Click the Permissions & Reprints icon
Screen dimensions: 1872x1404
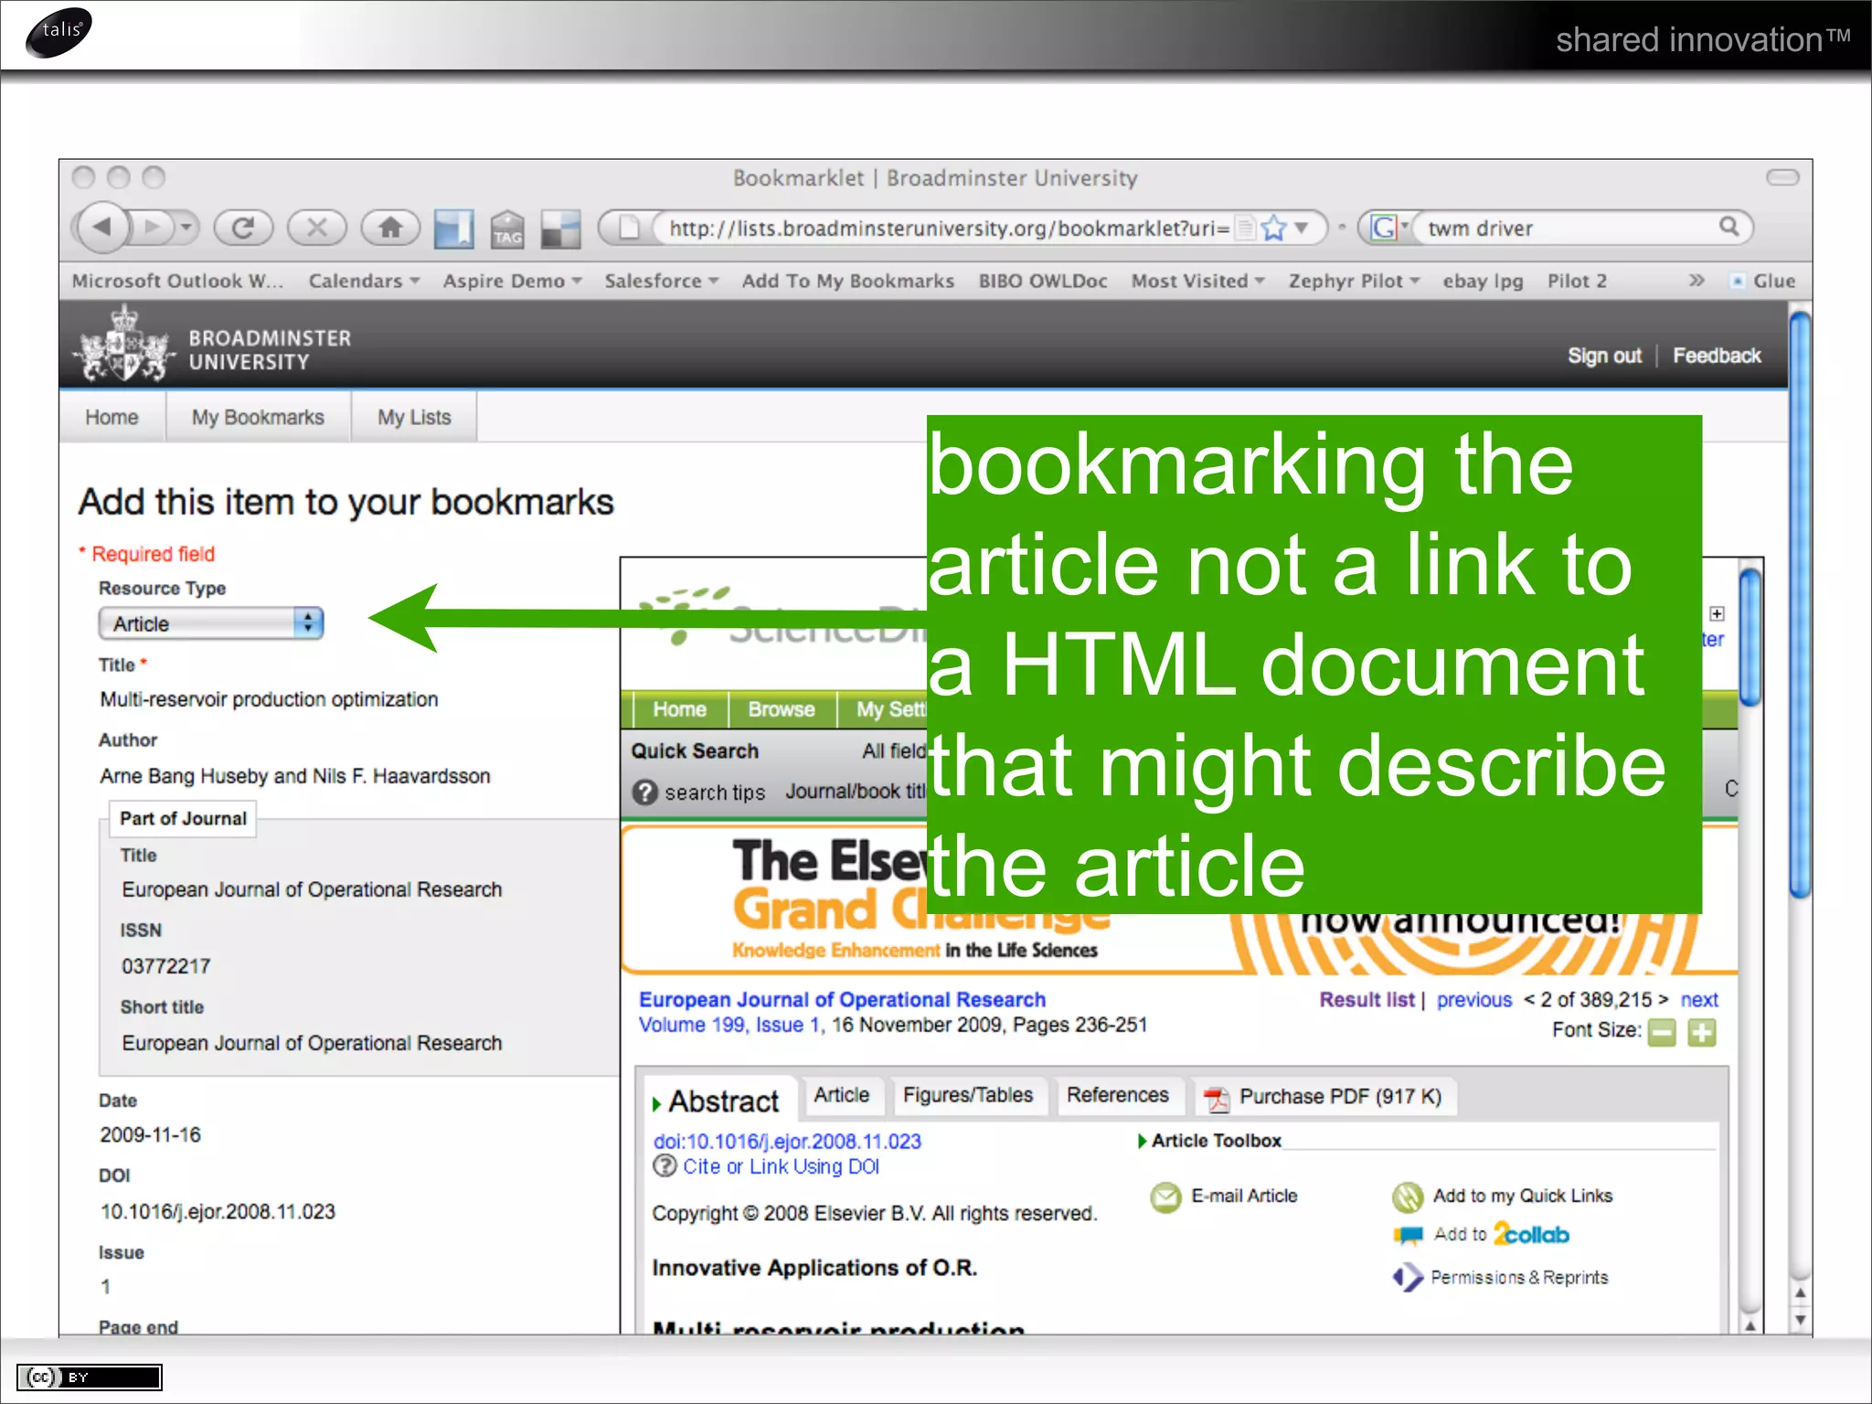[x=1409, y=1277]
